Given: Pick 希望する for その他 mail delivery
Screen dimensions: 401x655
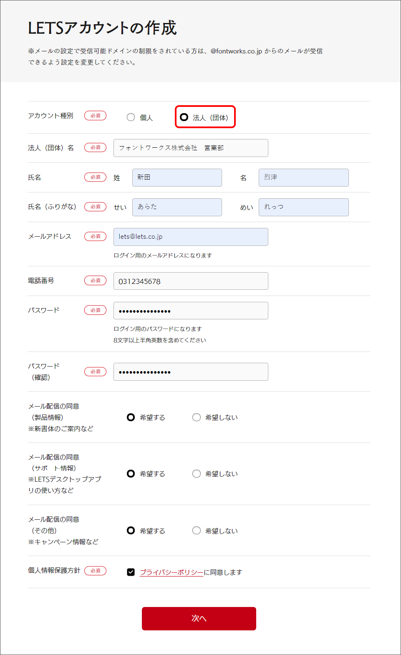Looking at the screenshot, I should (131, 531).
